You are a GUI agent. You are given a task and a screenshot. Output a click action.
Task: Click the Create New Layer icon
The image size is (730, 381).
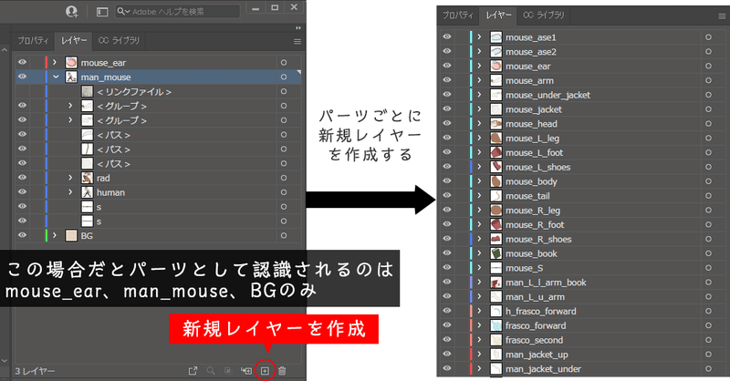[x=265, y=371]
